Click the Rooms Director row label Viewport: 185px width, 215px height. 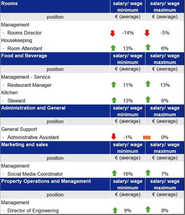coord(24,33)
